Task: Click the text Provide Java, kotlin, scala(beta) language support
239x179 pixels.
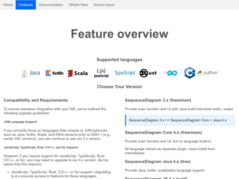Action: click(165, 170)
